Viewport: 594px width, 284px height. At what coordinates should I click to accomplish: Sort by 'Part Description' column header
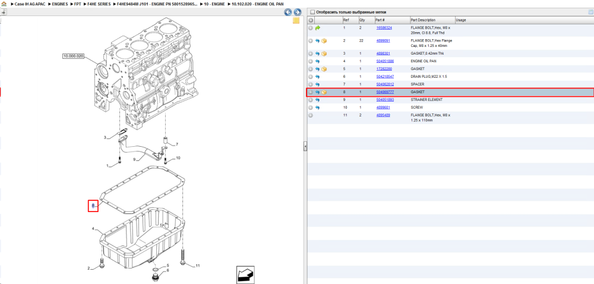click(x=432, y=20)
